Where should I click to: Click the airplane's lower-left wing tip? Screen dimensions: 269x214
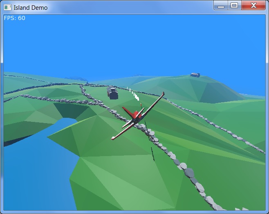pyautogui.click(x=113, y=138)
